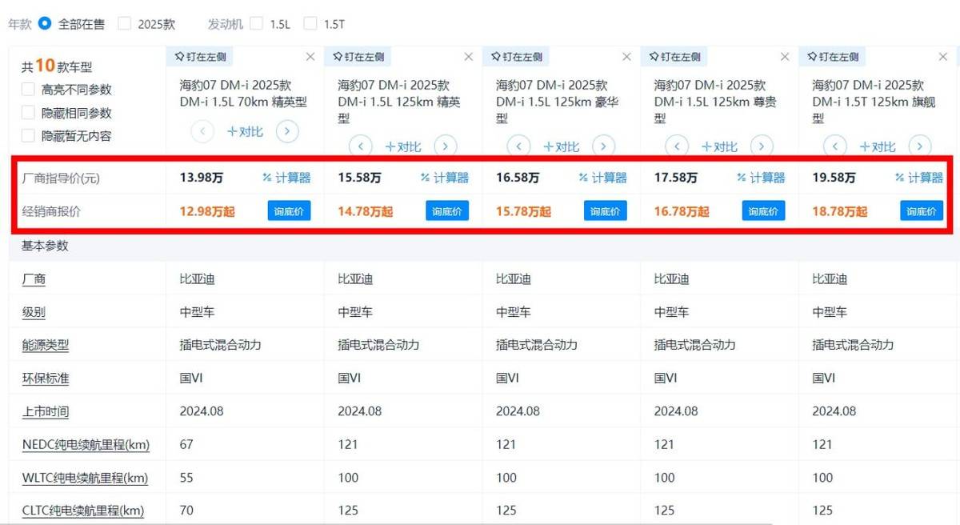Open the DM-i 1.5L 70km 精英型 title
This screenshot has height=525, width=960.
pos(243,94)
